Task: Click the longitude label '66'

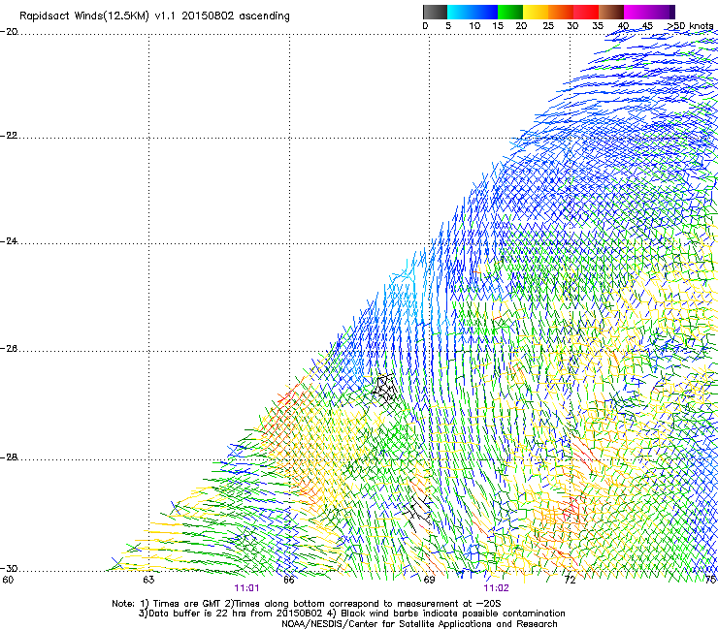Action: [289, 581]
